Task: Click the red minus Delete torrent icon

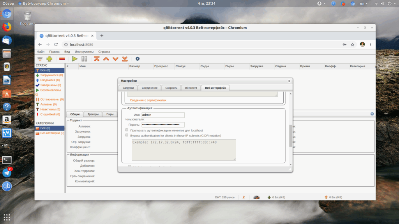Action: point(62,59)
